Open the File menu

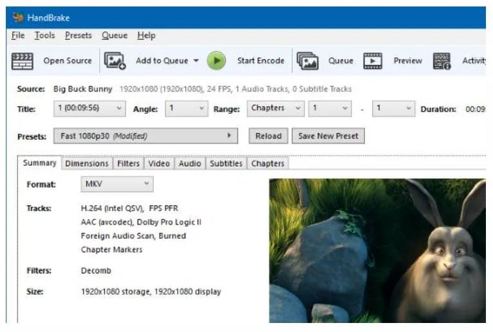tap(18, 35)
